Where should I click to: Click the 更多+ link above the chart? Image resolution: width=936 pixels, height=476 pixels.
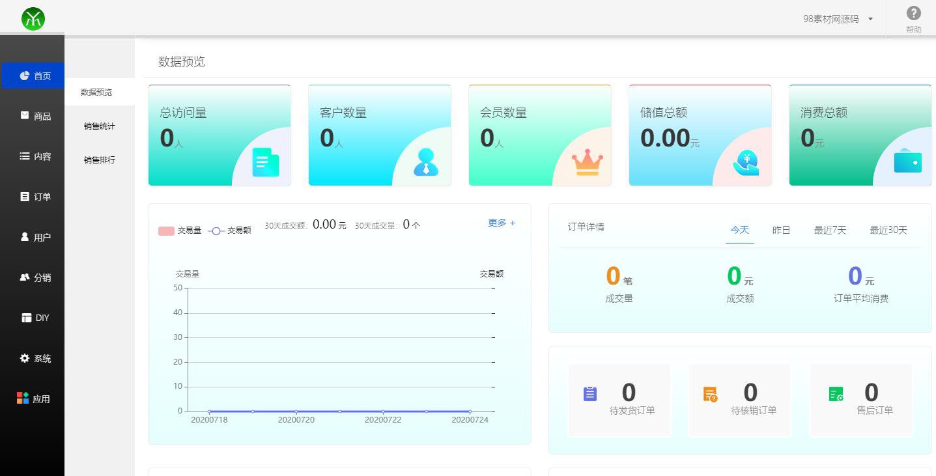(501, 223)
